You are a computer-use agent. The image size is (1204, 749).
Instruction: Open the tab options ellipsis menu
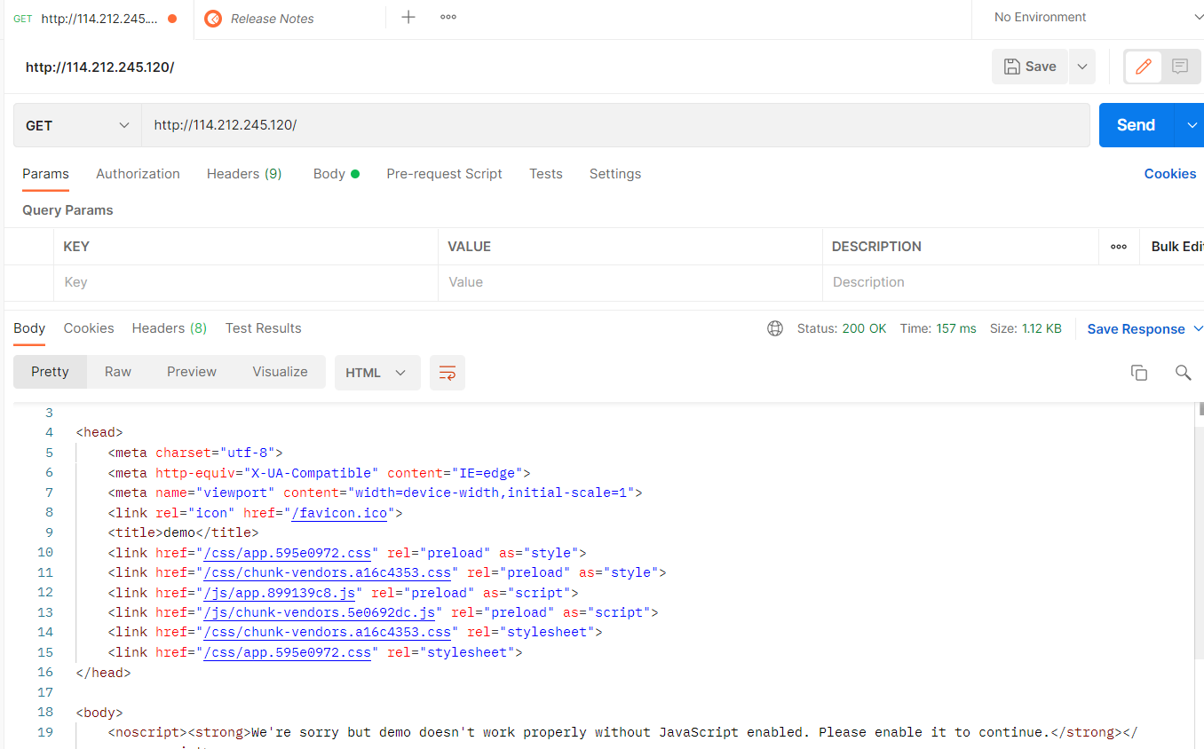pos(448,17)
